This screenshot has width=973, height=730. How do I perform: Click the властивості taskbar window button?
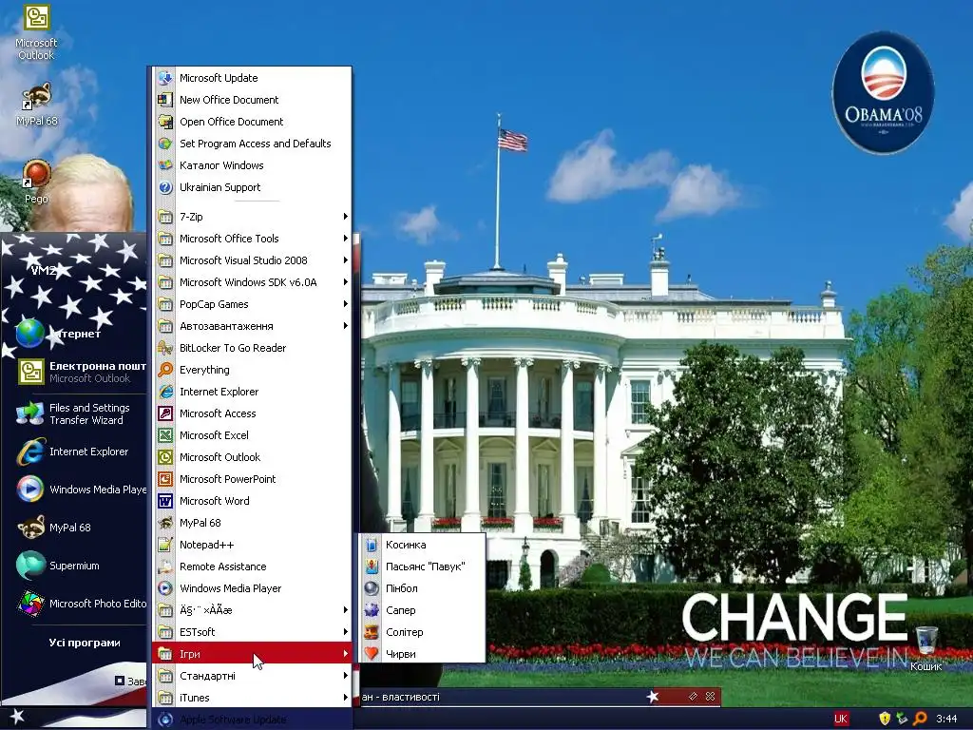540,697
